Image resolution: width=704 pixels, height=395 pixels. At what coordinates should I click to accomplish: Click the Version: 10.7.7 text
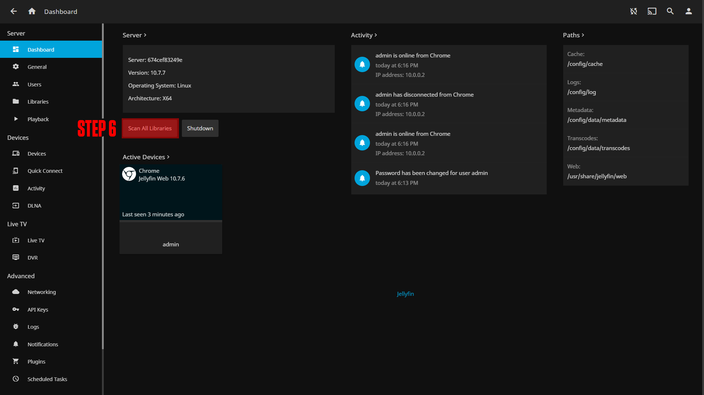[147, 72]
